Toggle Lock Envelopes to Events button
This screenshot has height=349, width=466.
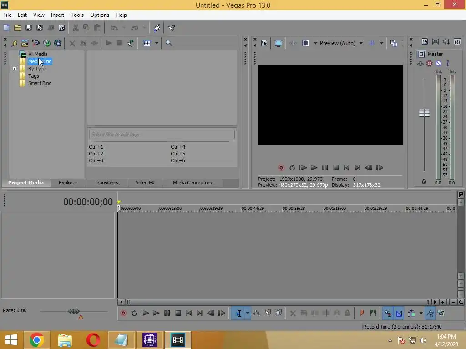(x=431, y=313)
